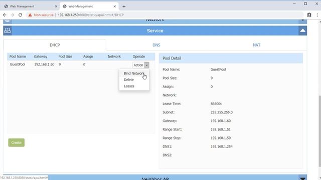
Task: Close the active Web Management tab
Action: tap(115, 6)
